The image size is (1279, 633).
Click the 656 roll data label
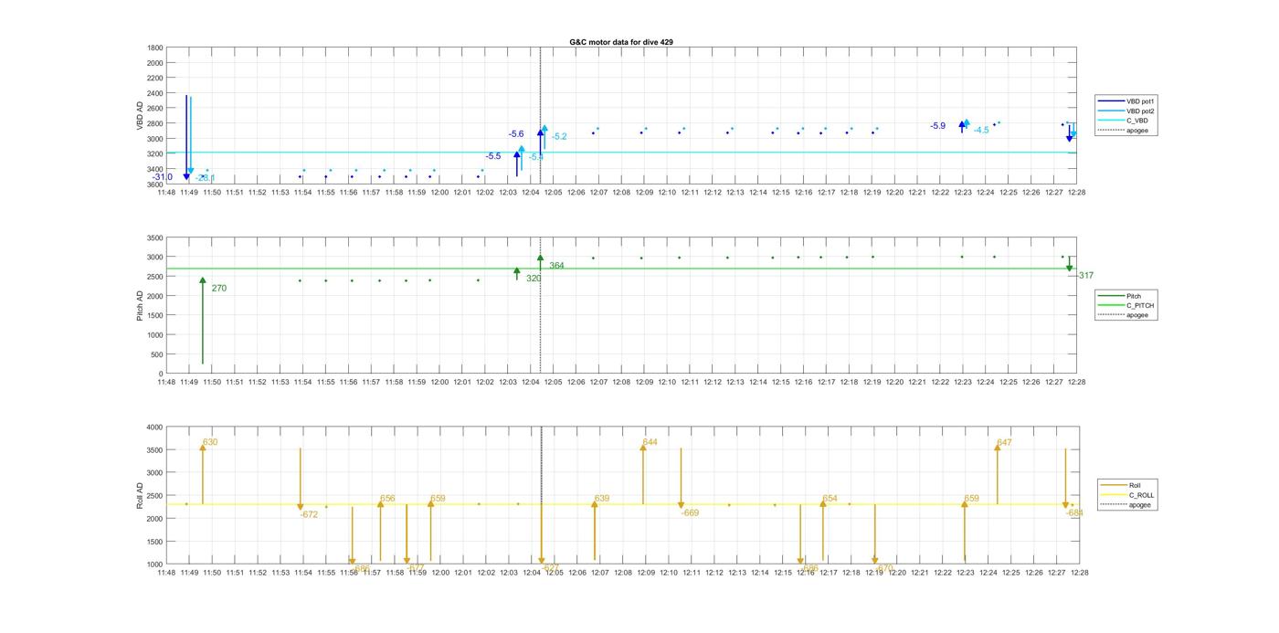387,499
